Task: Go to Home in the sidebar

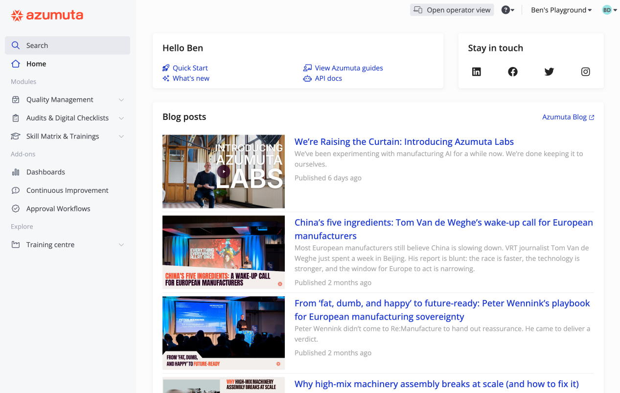Action: 68,64
